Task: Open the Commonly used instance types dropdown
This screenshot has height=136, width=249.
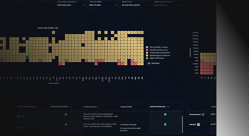Action: click(x=71, y=5)
